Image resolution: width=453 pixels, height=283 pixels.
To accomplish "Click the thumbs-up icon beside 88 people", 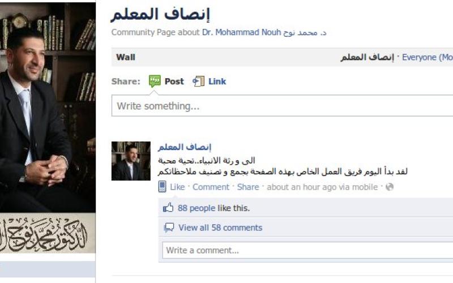I will point(168,208).
